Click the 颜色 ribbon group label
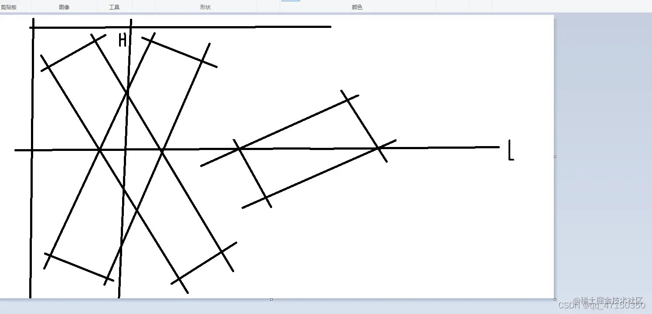The height and width of the screenshot is (314, 652). (357, 7)
